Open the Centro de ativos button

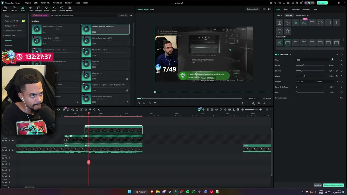coord(40,15)
